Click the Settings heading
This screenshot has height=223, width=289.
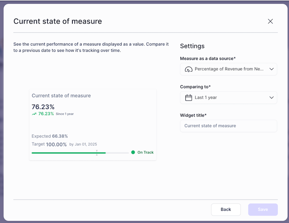click(x=192, y=46)
